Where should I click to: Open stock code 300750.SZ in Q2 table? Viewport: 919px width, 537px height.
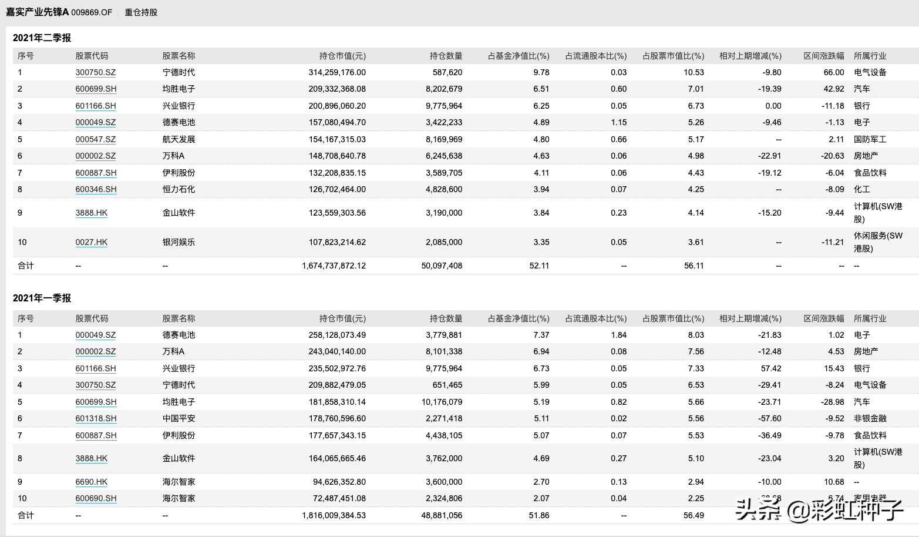96,72
